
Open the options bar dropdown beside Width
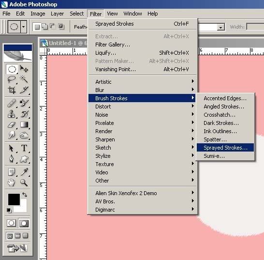coord(220,27)
